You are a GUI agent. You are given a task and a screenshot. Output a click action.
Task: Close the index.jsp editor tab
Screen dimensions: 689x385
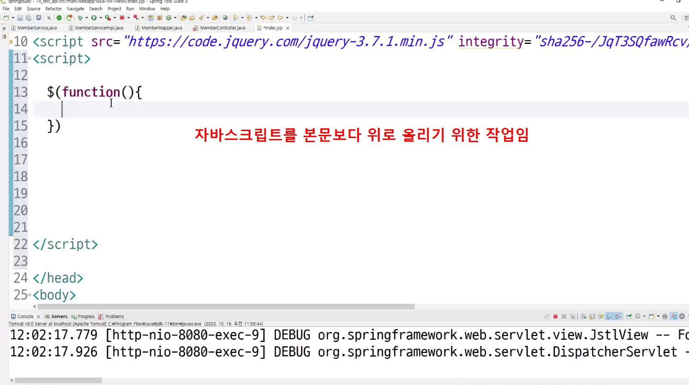[x=288, y=28]
